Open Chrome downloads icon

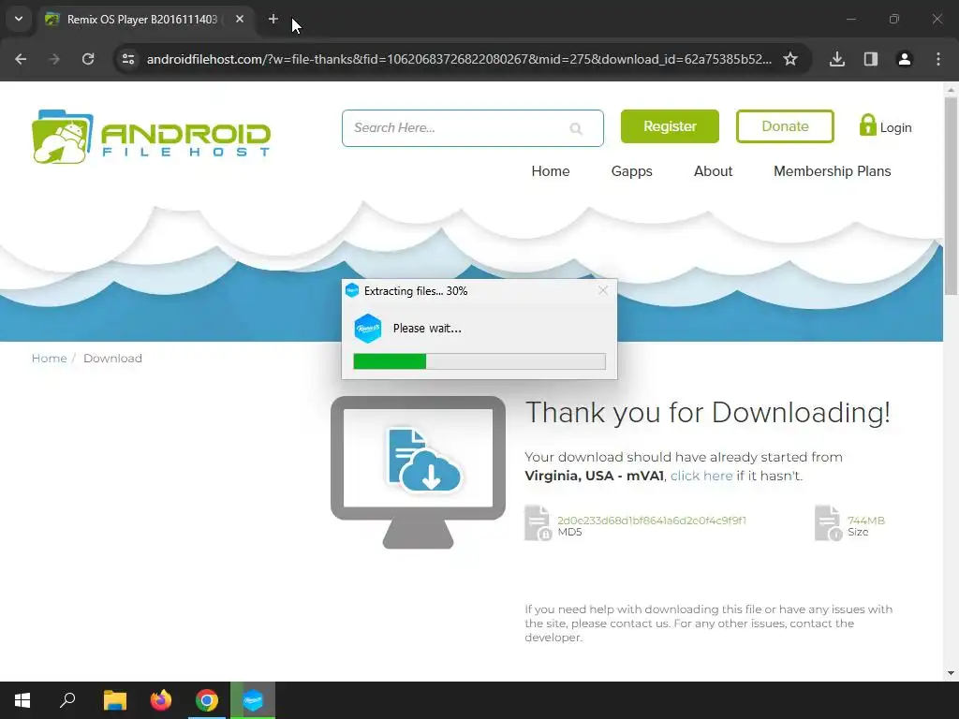click(837, 59)
